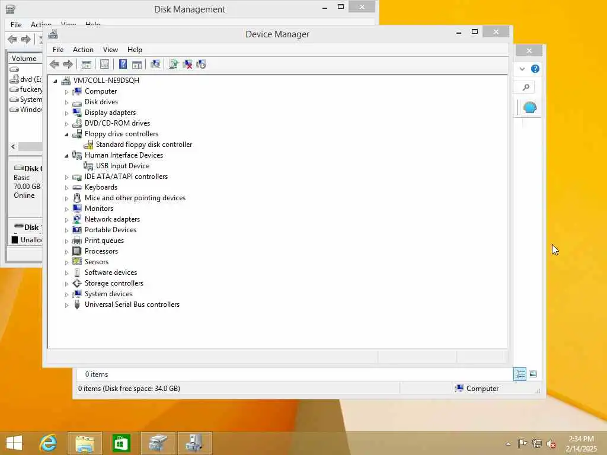Select the Portable Devices row
This screenshot has height=455, width=607.
[110, 230]
